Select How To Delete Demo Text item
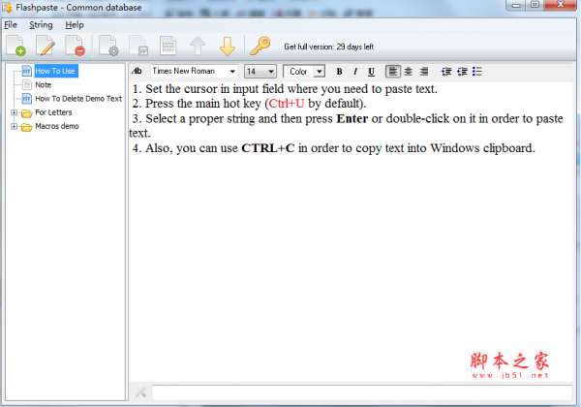This screenshot has height=407, width=581. click(78, 99)
